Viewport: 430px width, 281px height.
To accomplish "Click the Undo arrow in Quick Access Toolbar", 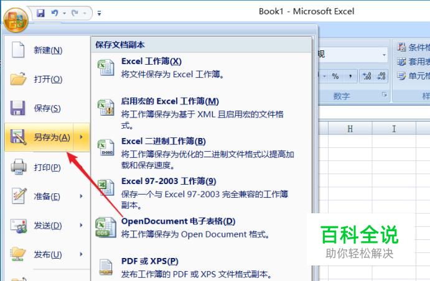I will click(55, 13).
